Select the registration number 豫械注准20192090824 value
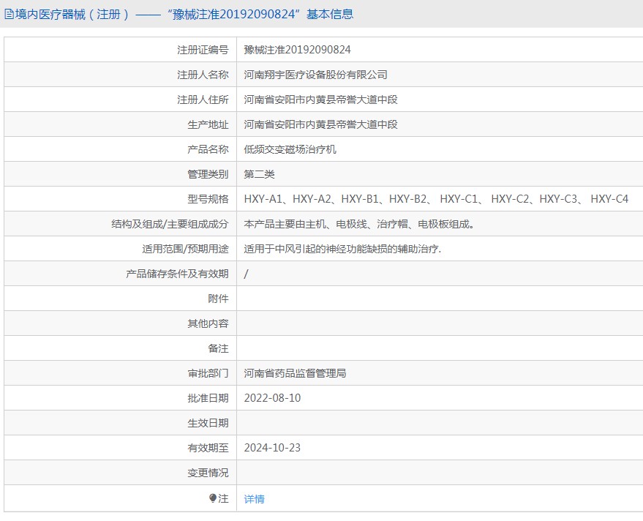Image resolution: width=643 pixels, height=521 pixels. (x=297, y=50)
